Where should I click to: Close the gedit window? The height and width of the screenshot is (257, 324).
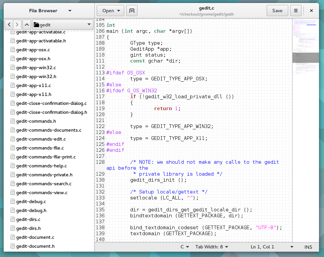click(311, 11)
